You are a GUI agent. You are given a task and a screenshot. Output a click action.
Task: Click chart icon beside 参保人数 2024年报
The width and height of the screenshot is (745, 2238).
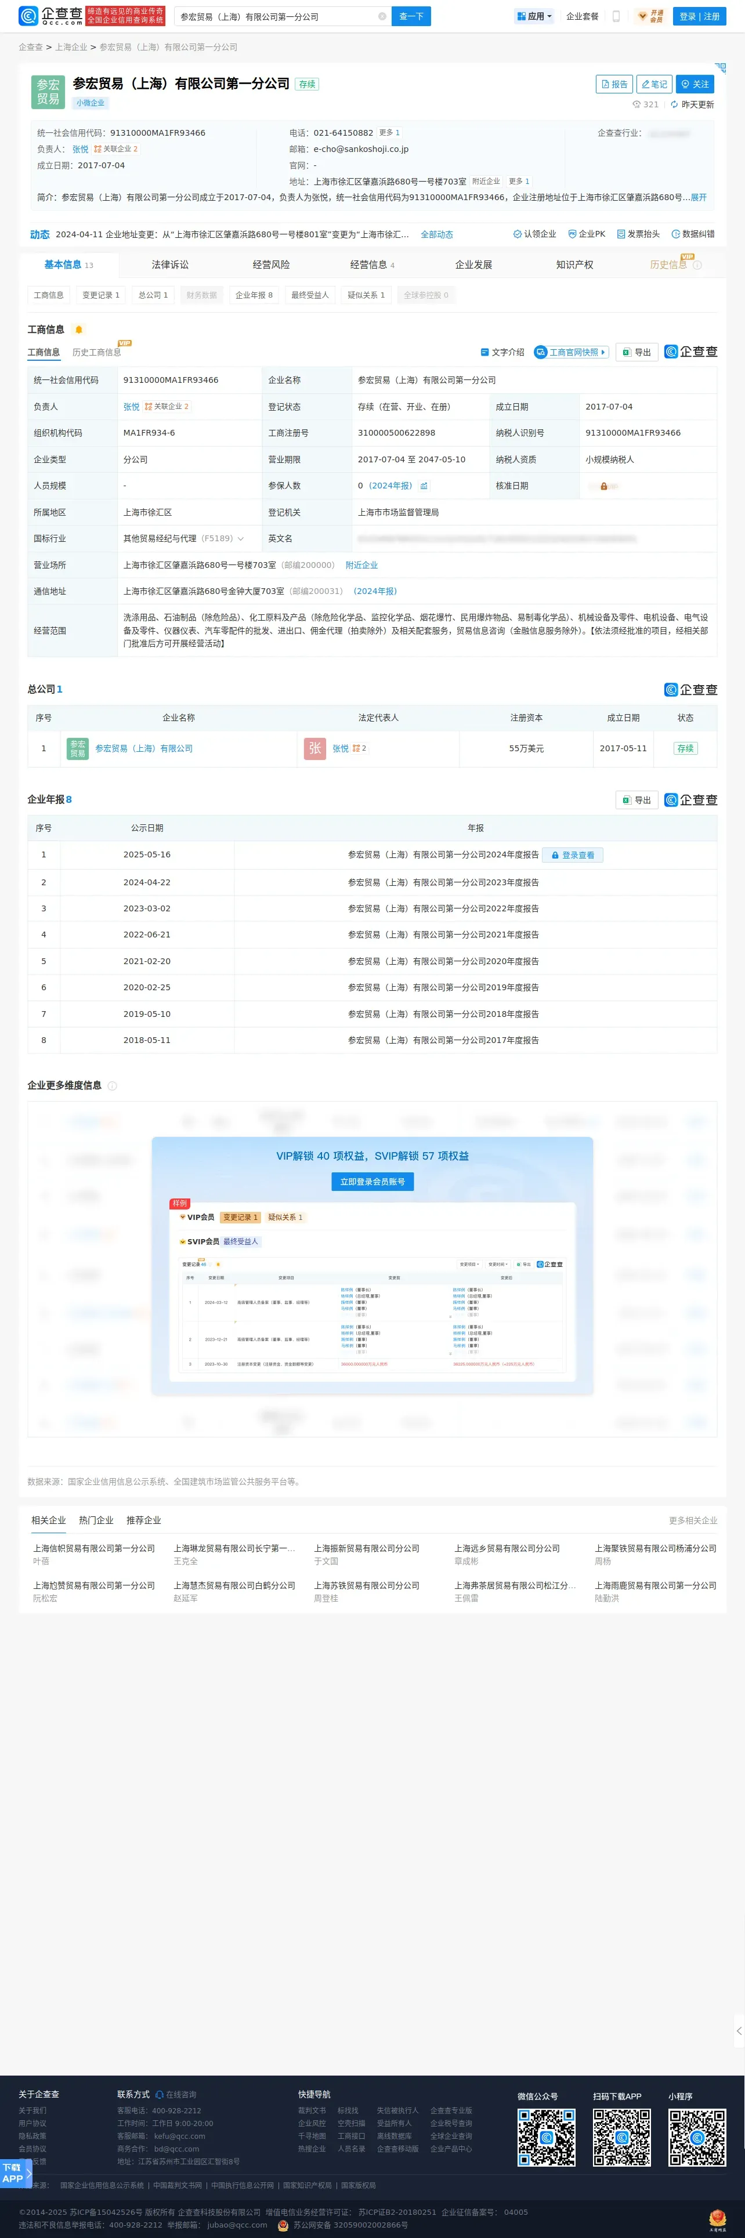[424, 487]
